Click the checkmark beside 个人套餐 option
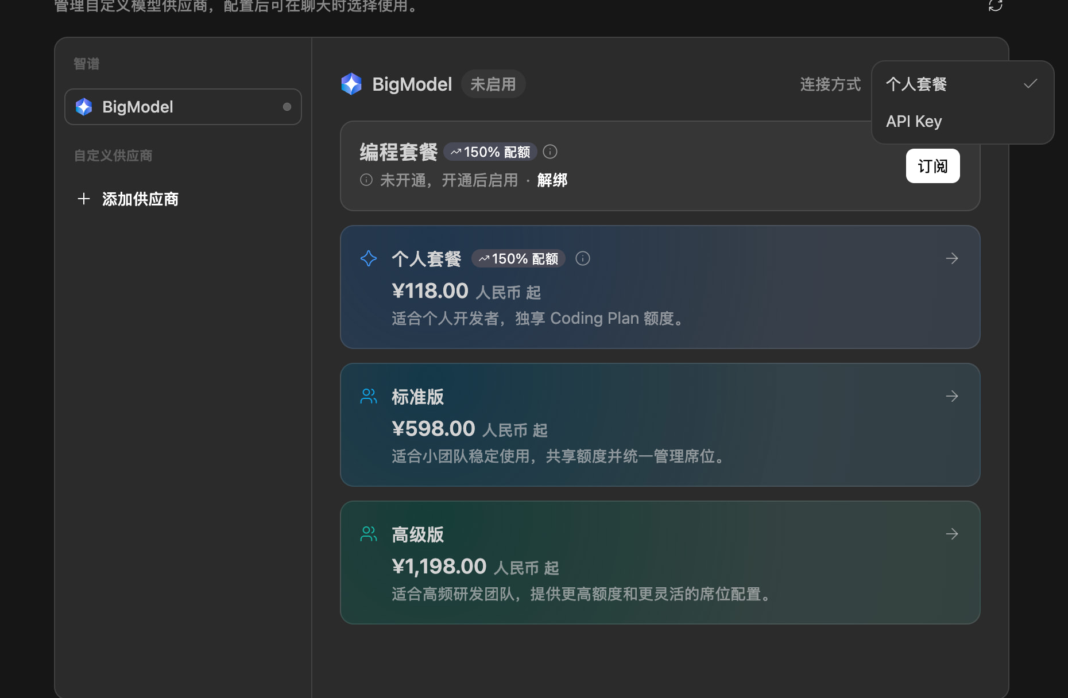 [1031, 84]
